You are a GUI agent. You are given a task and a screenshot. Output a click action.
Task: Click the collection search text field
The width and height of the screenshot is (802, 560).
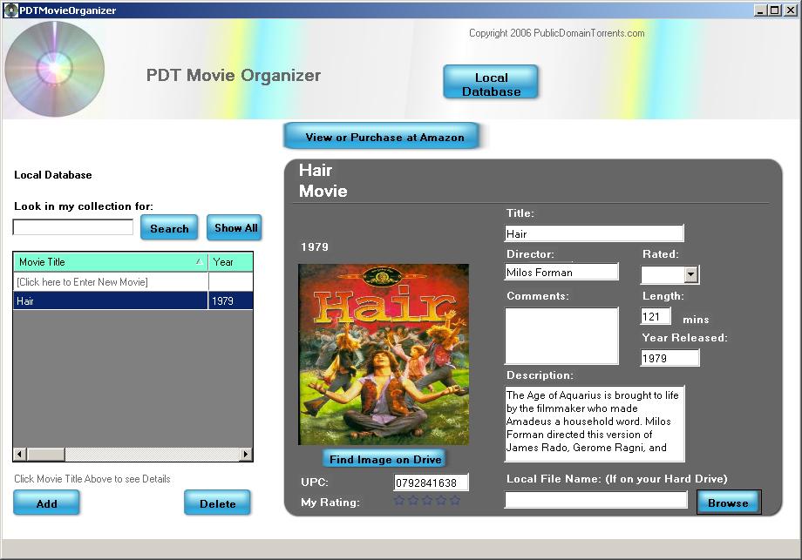(73, 227)
